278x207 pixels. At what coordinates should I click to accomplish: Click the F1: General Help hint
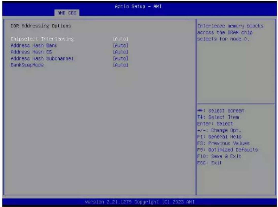(219, 137)
